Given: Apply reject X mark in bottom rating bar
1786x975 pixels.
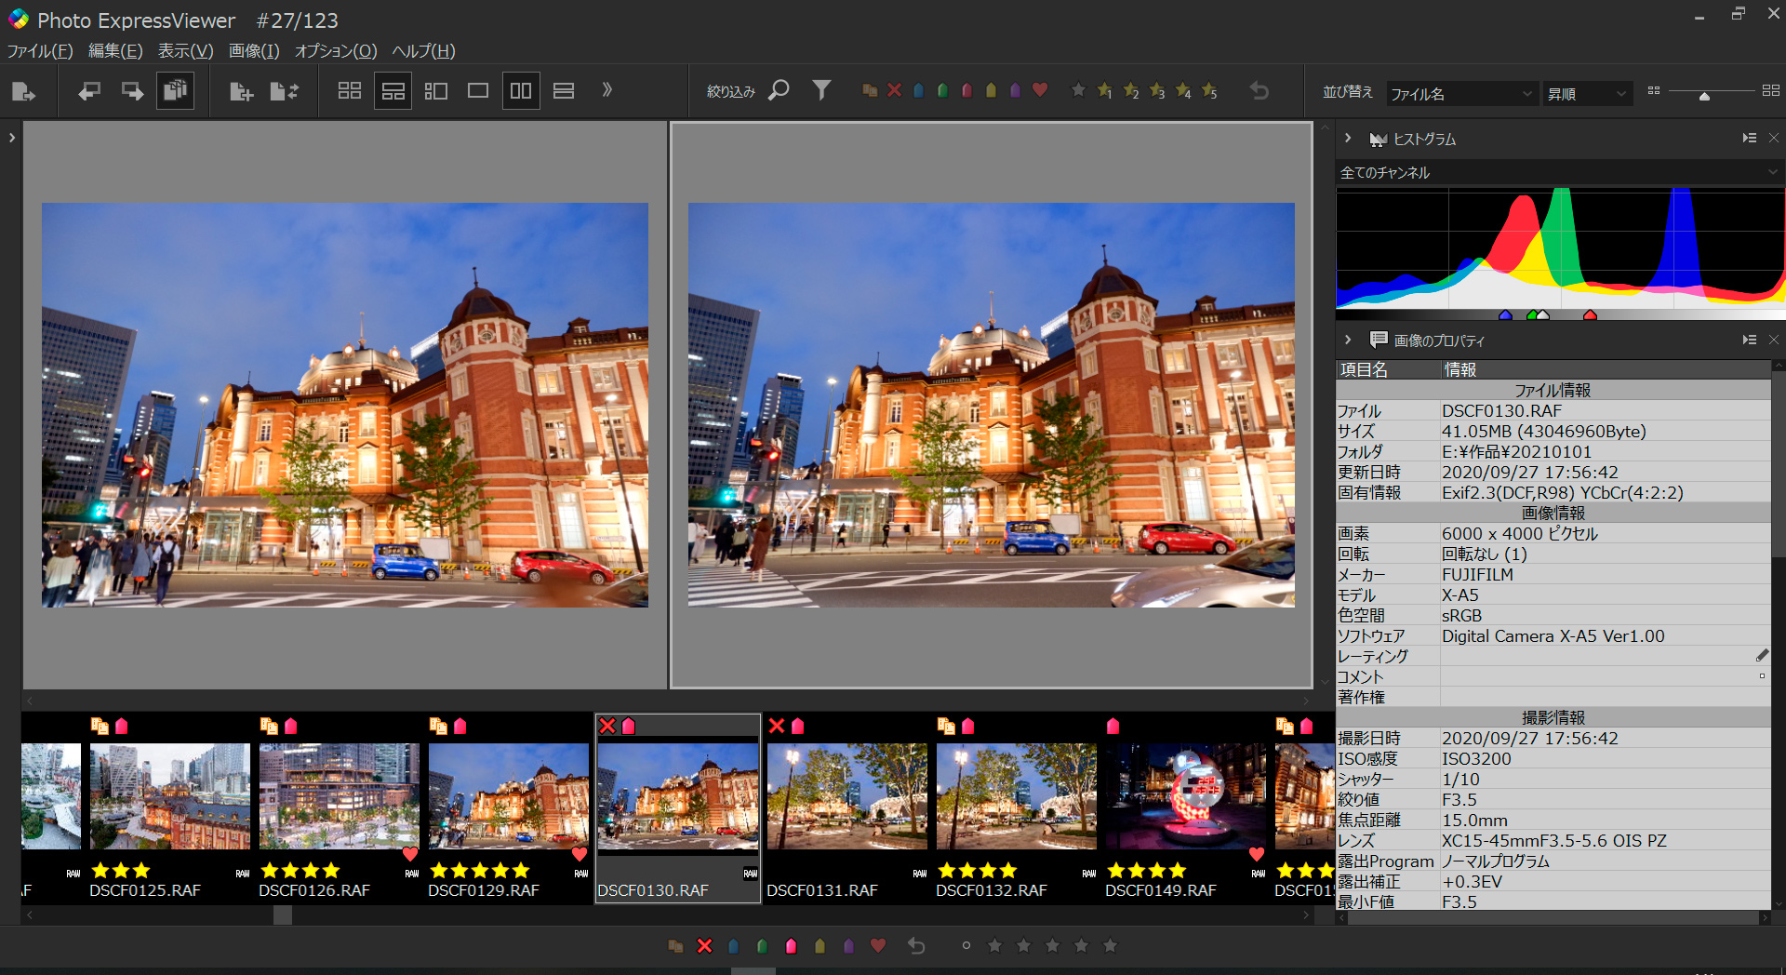Looking at the screenshot, I should (704, 945).
